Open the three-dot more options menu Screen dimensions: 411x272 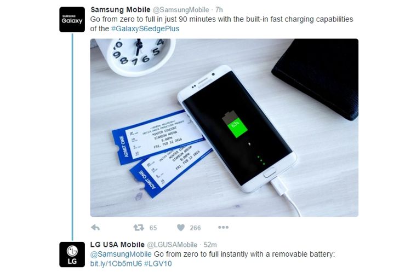tap(224, 227)
